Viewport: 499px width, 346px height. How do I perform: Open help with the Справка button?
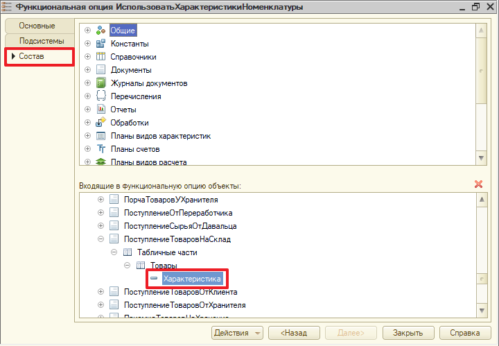[464, 333]
